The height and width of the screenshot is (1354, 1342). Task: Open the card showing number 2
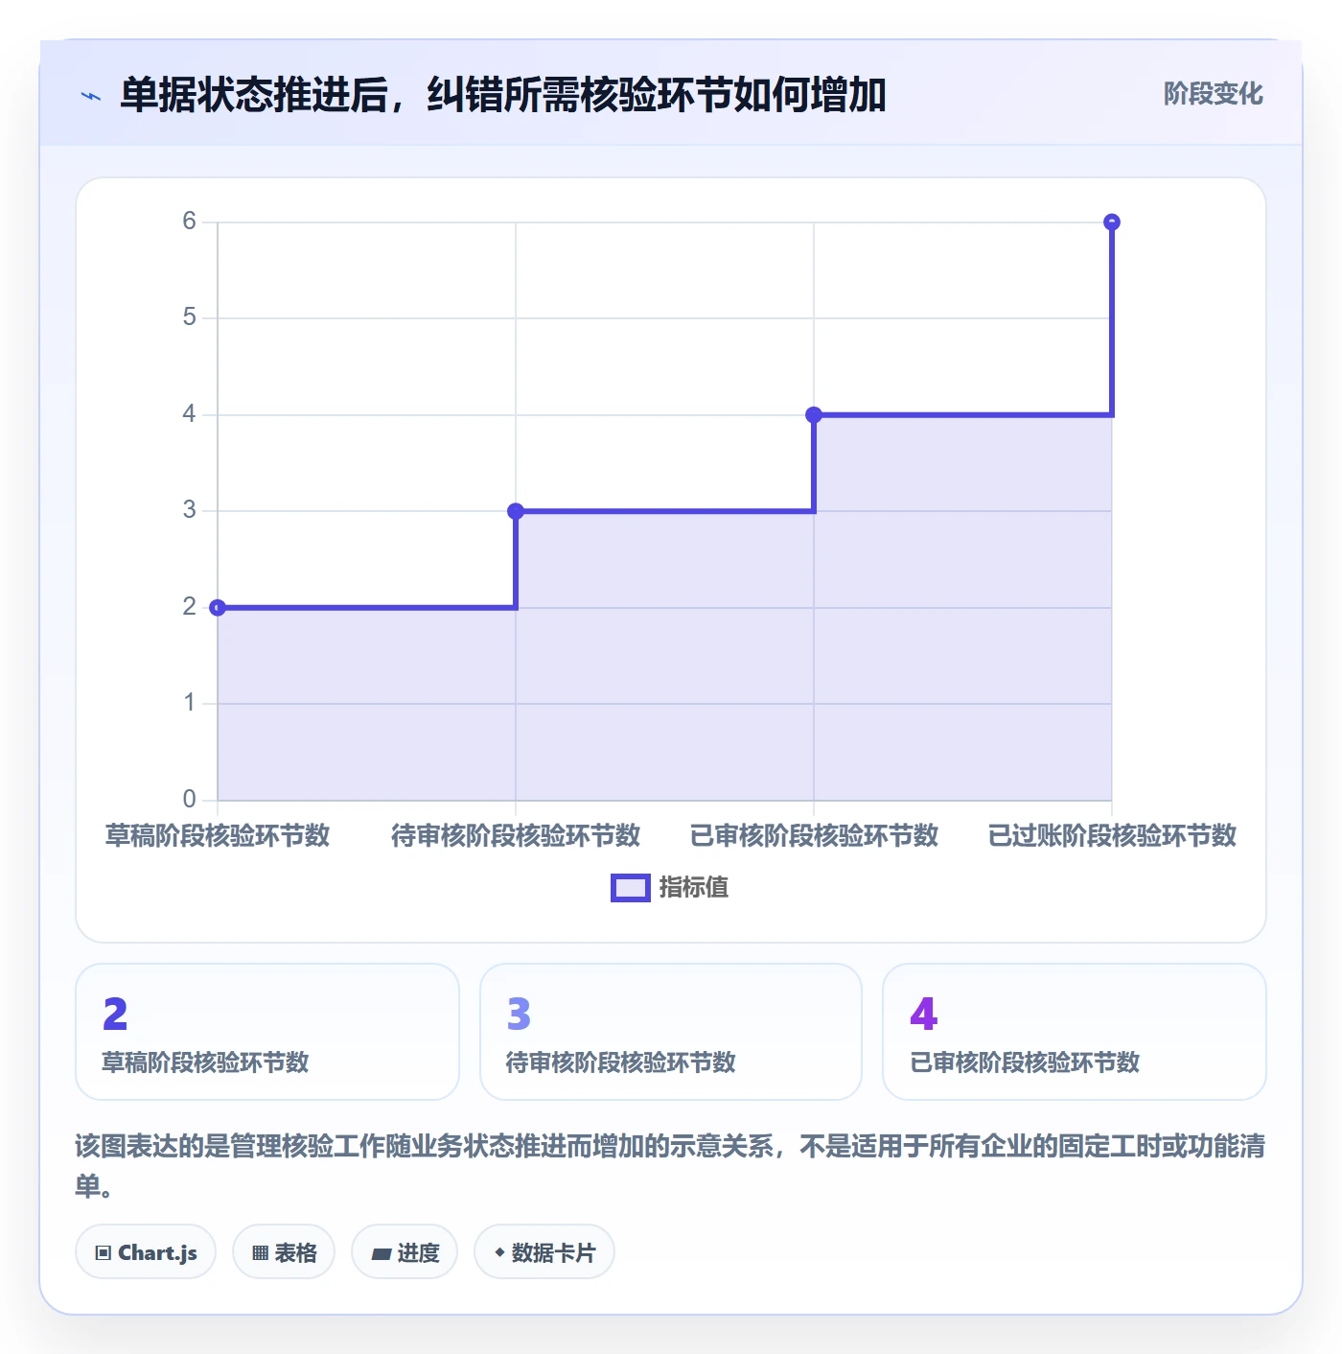click(x=267, y=1032)
